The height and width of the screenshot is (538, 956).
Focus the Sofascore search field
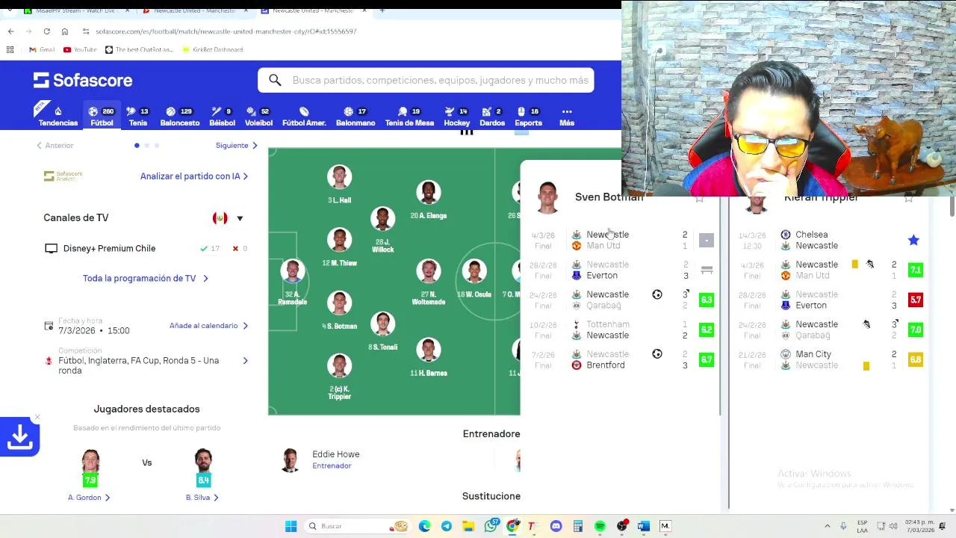pyautogui.click(x=426, y=80)
